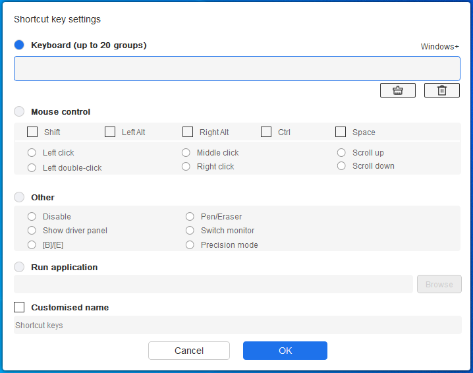Screen dimensions: 473x373
Task: Click the trash delete icon button
Action: [x=441, y=90]
